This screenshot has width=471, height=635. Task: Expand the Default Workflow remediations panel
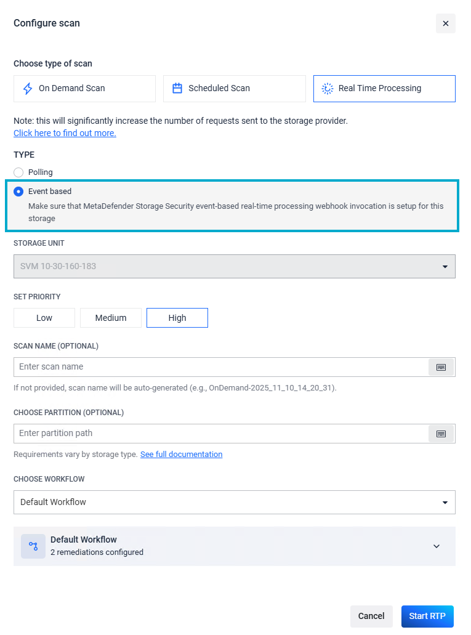click(x=437, y=546)
